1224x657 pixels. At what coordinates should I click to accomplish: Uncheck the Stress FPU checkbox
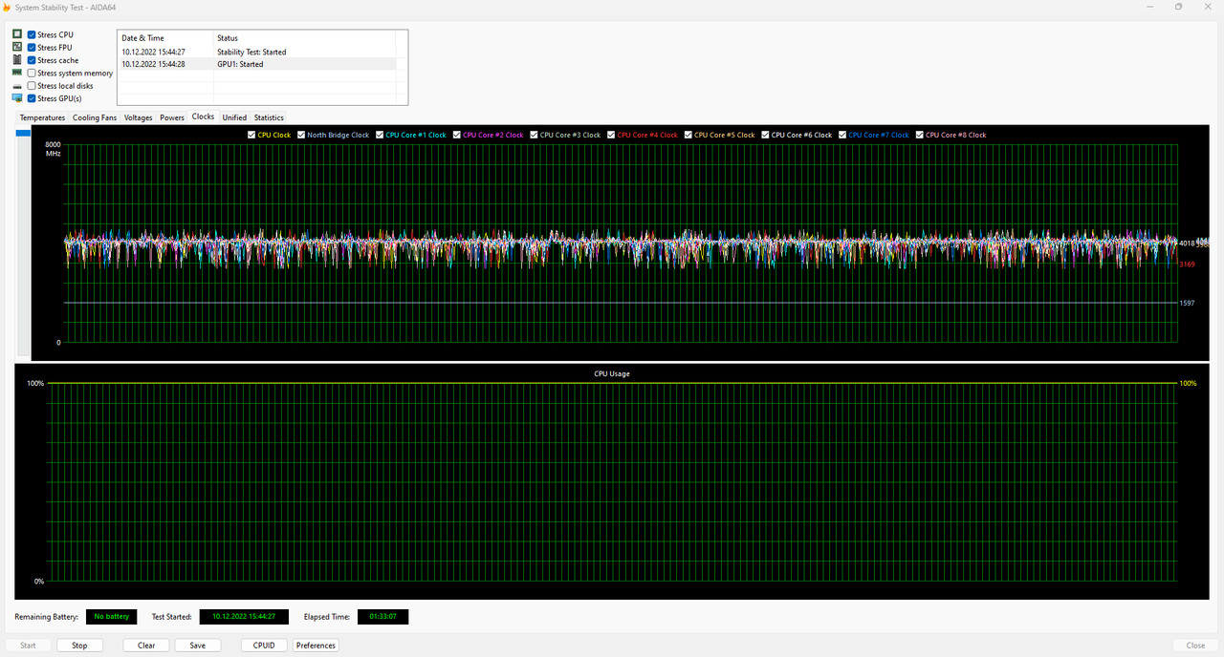click(x=32, y=47)
